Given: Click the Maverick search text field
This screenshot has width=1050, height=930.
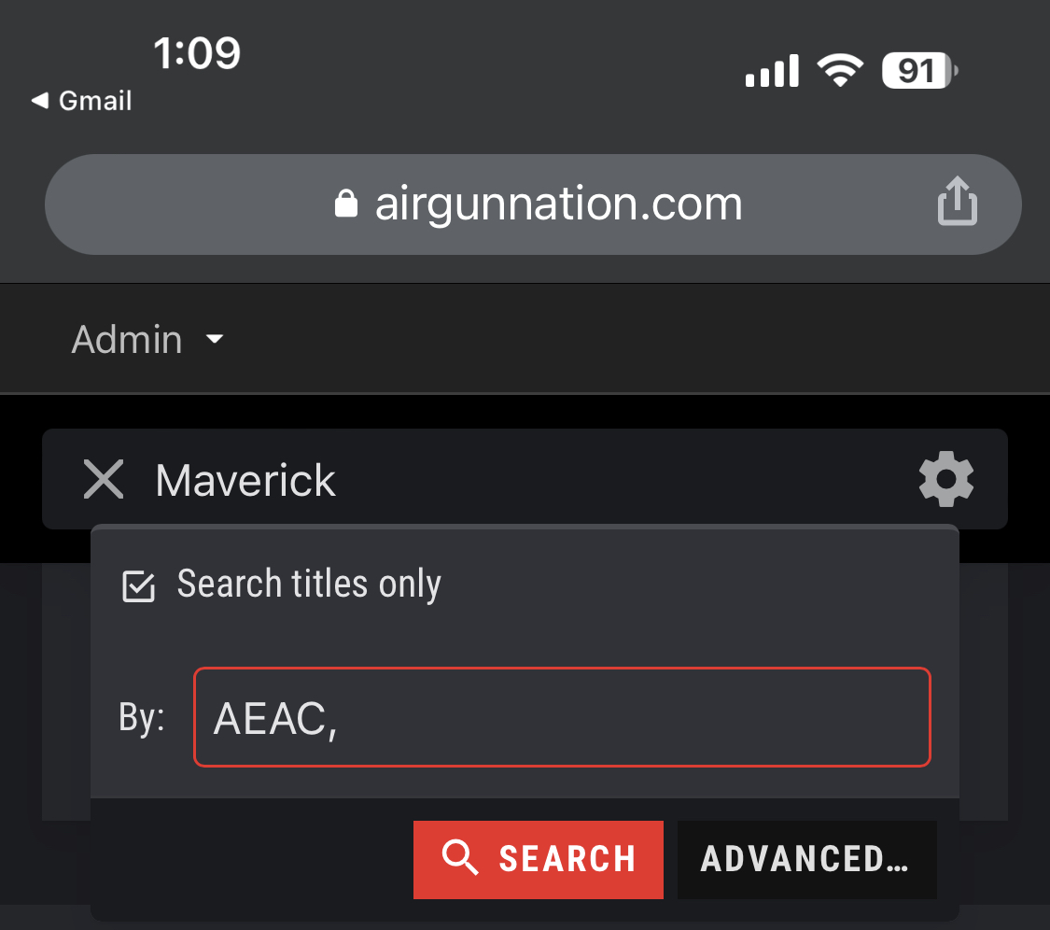Looking at the screenshot, I should coord(525,479).
